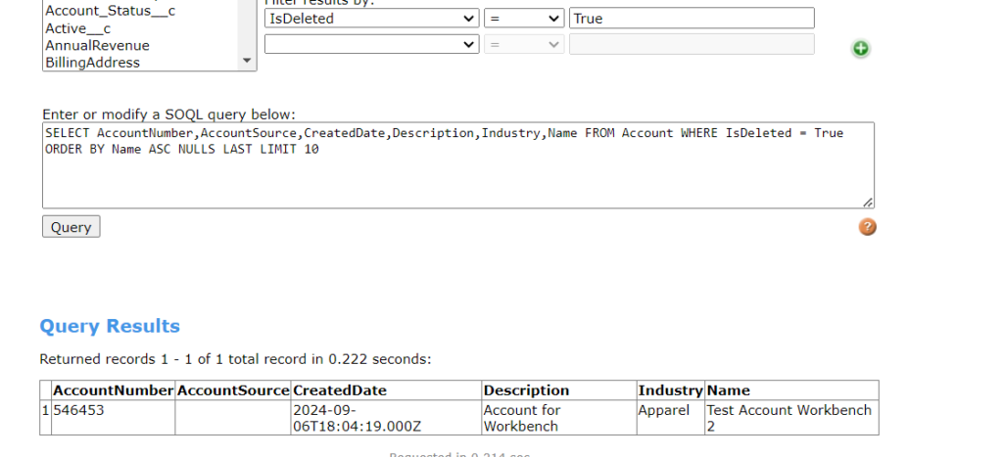Select Active__c in the field list
Screen dimensions: 1003x457
(78, 28)
